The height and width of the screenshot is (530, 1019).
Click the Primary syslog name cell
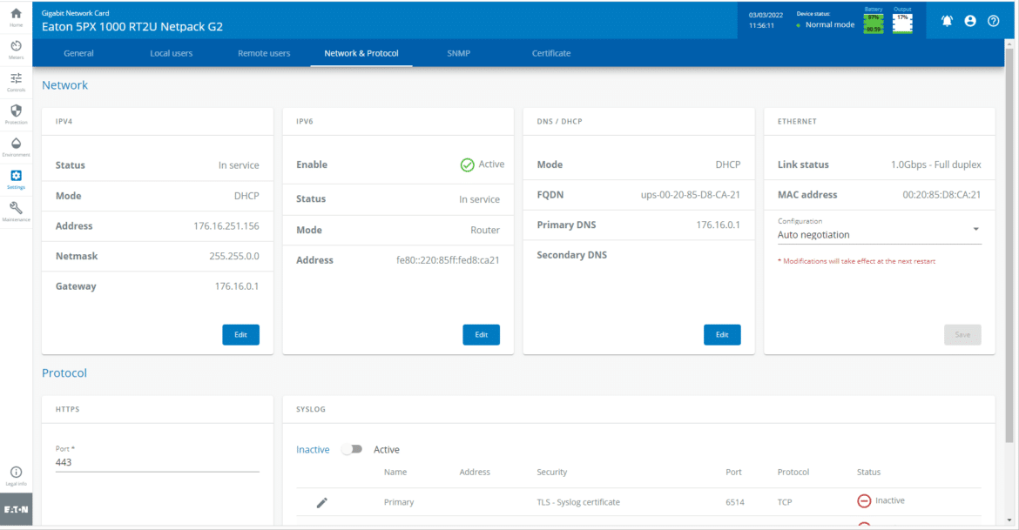click(399, 502)
